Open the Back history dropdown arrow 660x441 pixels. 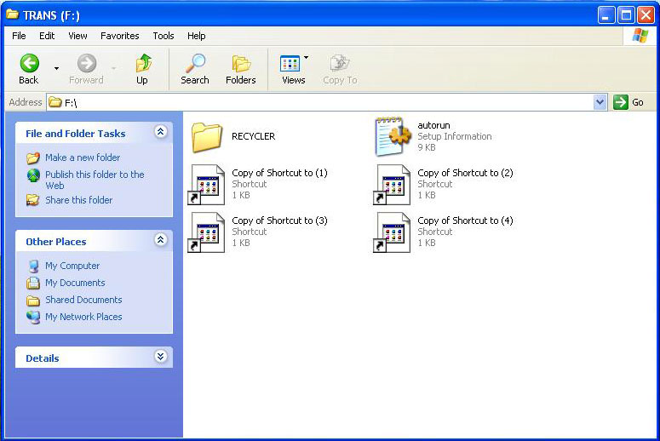56,69
